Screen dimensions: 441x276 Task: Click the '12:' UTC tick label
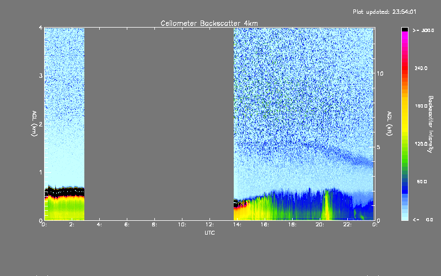[x=210, y=225]
